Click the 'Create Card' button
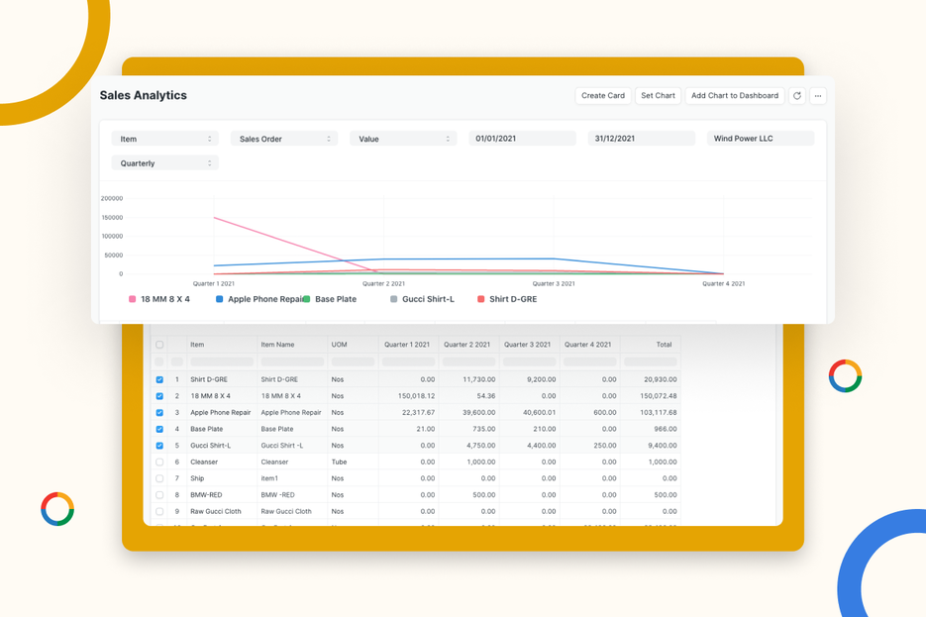This screenshot has width=926, height=617. coord(602,95)
